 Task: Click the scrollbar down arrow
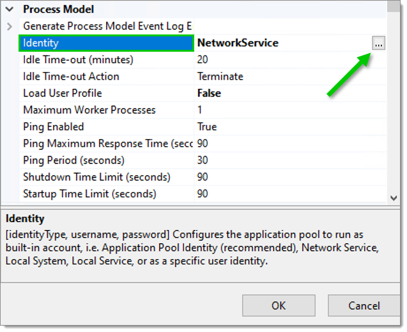pos(394,199)
